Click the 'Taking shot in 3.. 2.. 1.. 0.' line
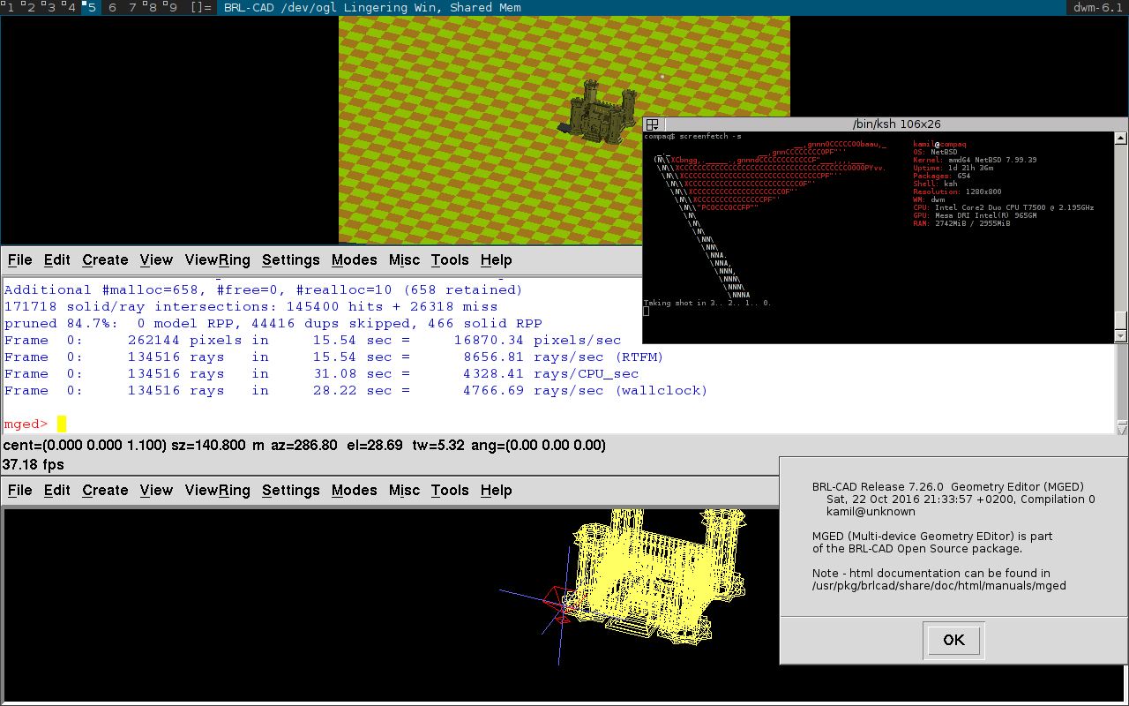 pos(708,303)
